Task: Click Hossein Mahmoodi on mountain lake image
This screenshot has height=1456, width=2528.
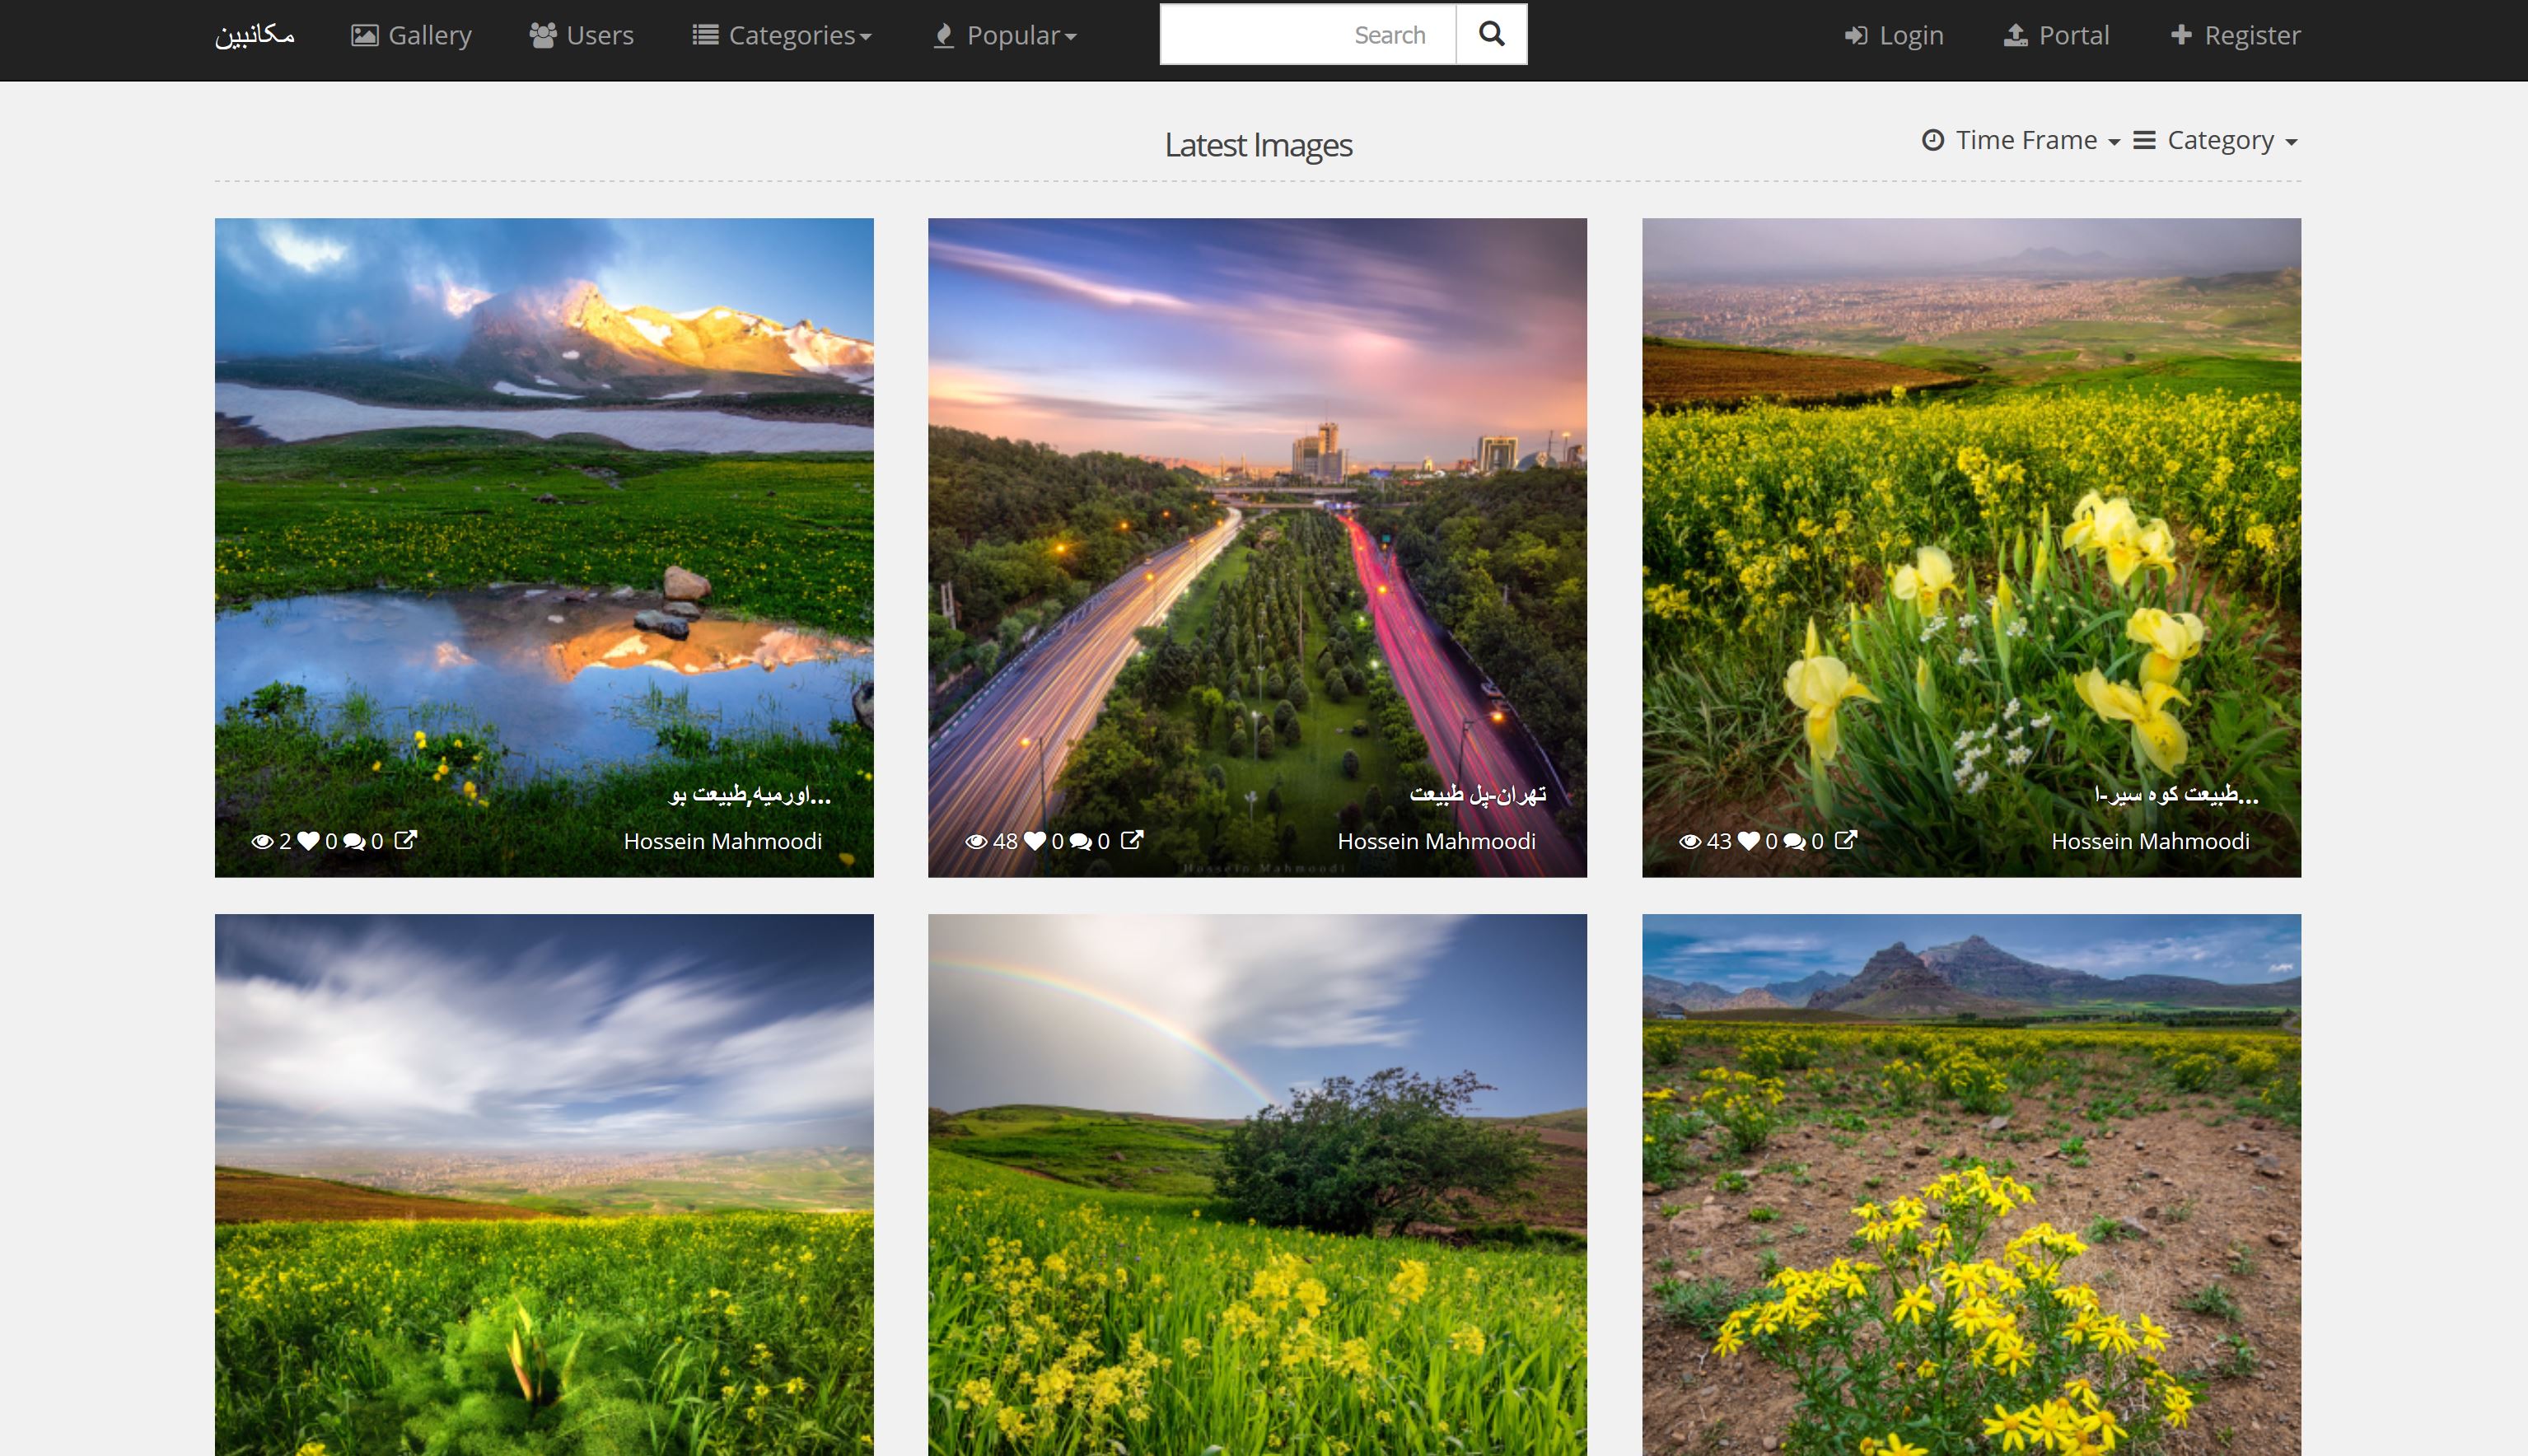Action: [722, 841]
